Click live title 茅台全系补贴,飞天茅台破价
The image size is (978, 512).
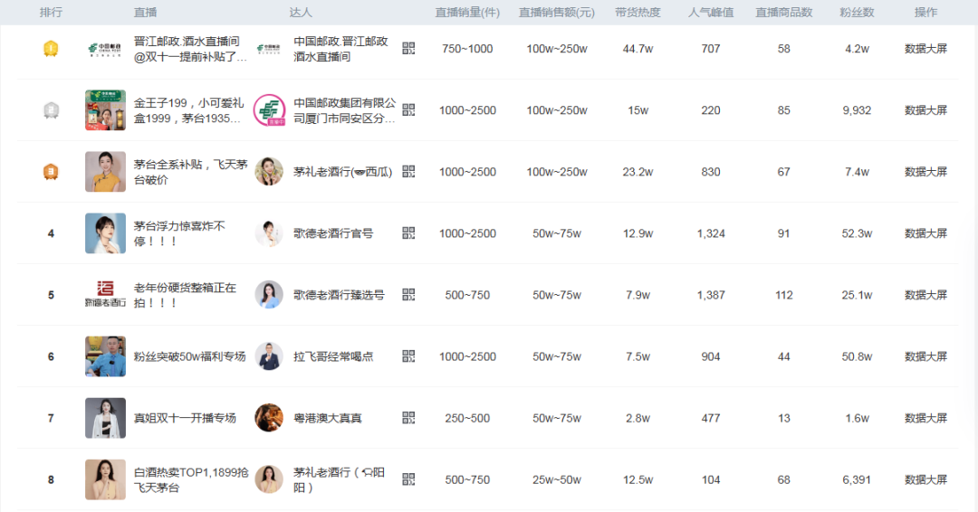[190, 172]
